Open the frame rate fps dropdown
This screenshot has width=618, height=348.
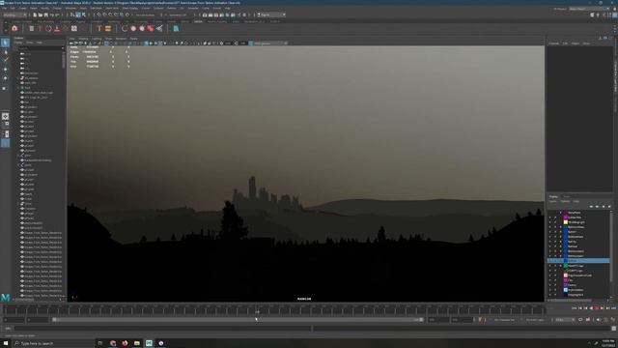565,320
